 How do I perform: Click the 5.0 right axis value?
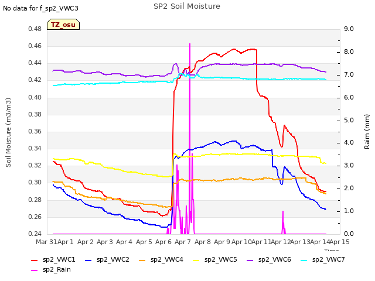pyautogui.click(x=349, y=120)
